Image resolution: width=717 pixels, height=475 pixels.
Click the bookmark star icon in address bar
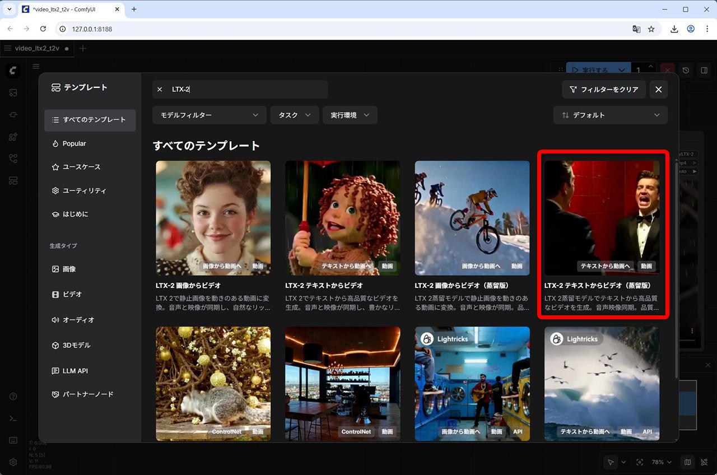(651, 29)
